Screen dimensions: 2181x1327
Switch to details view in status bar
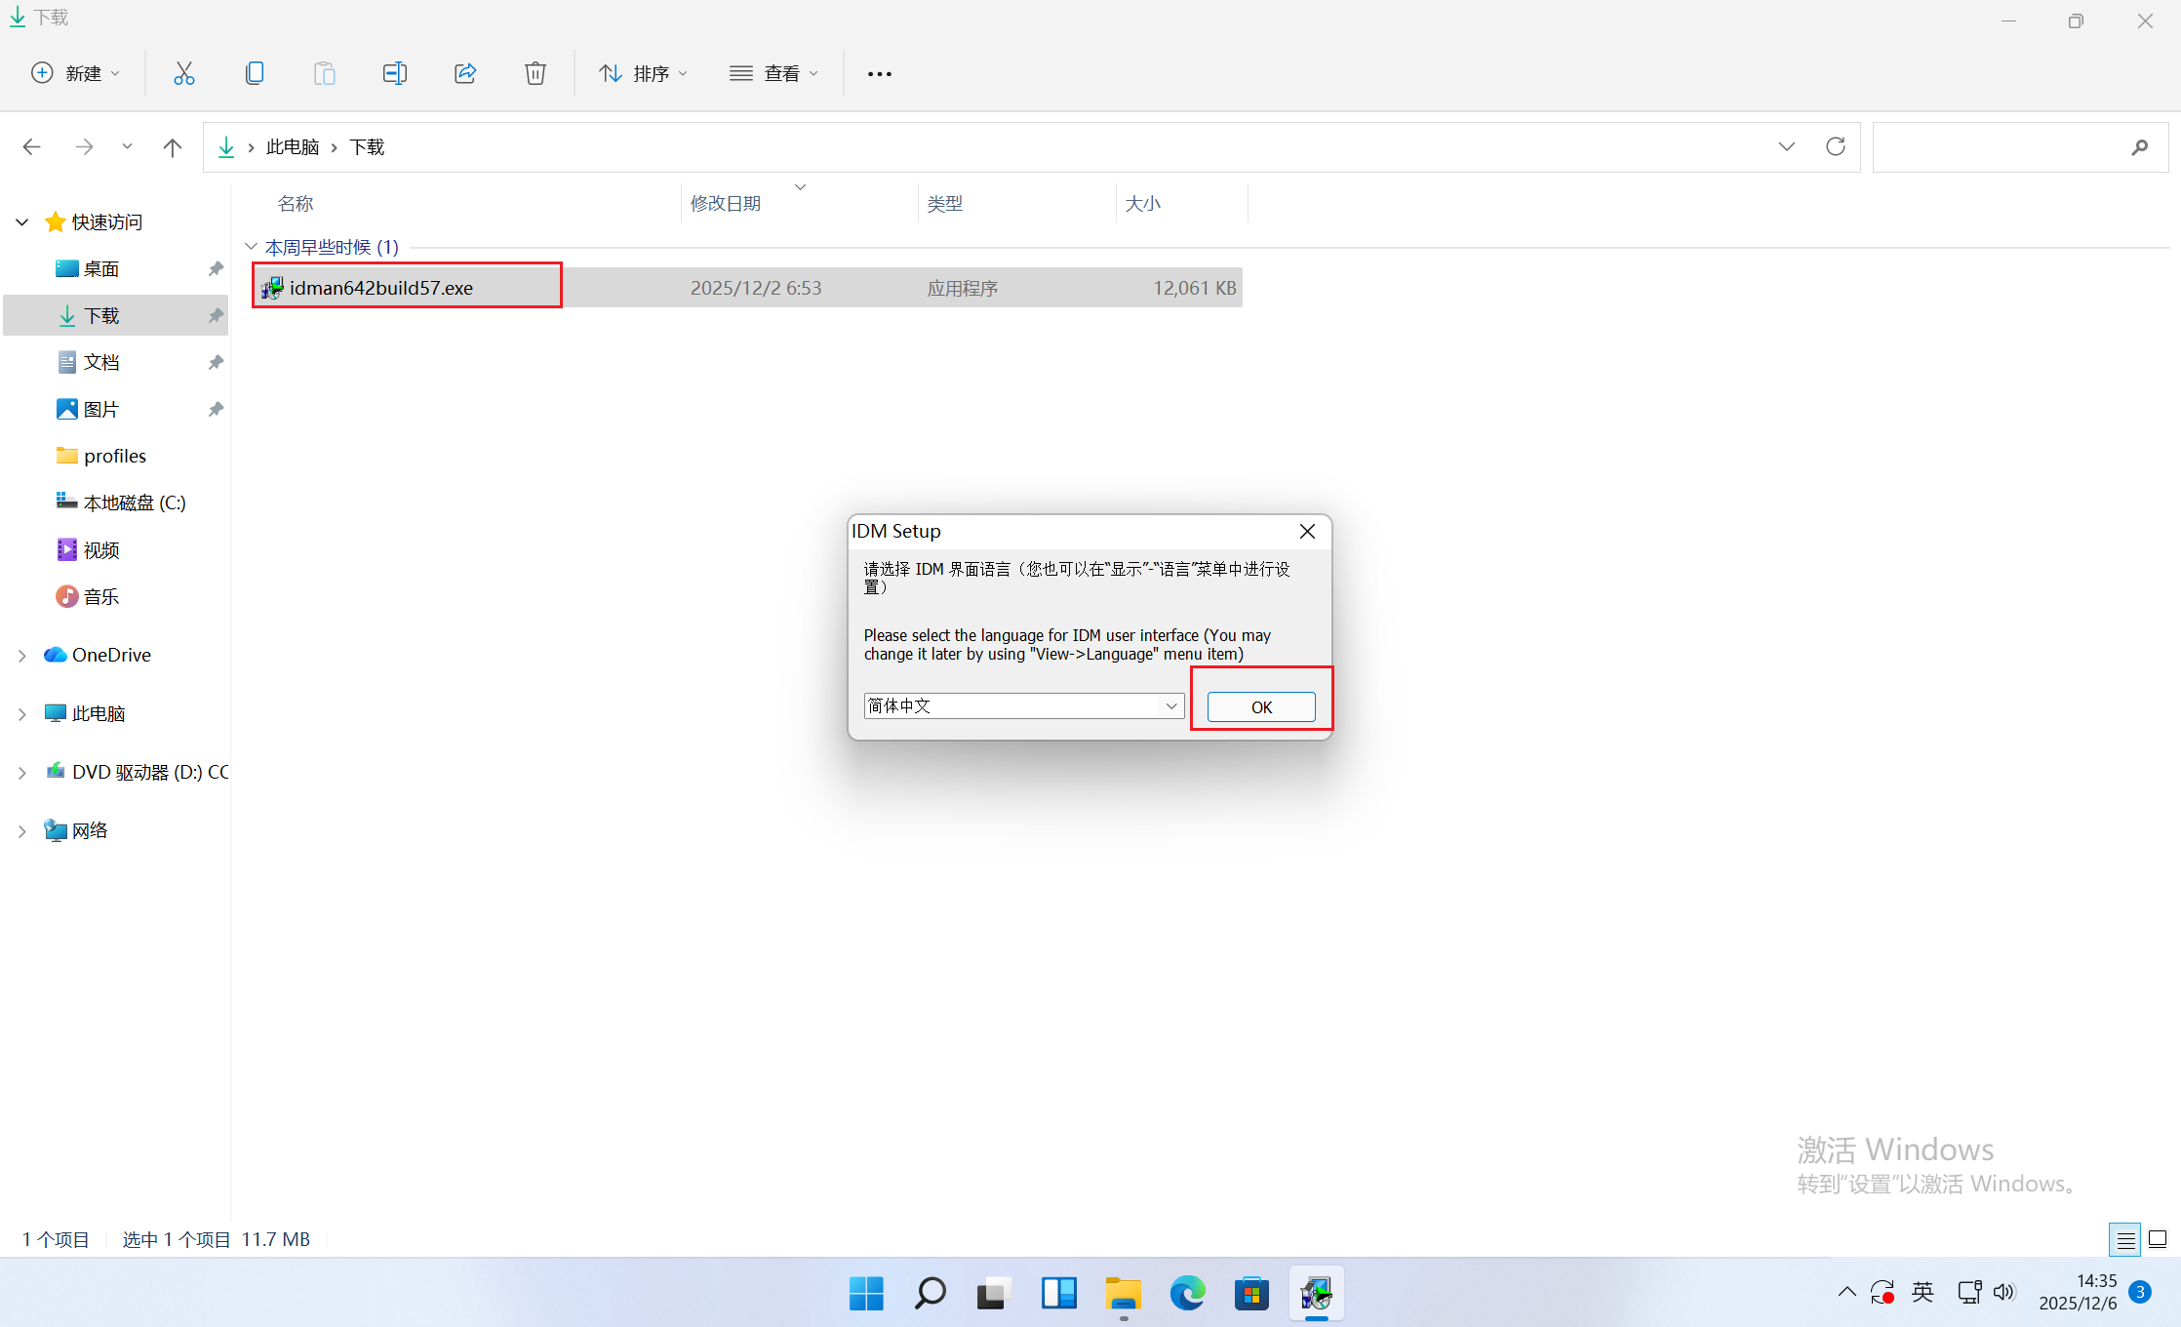[2124, 1239]
